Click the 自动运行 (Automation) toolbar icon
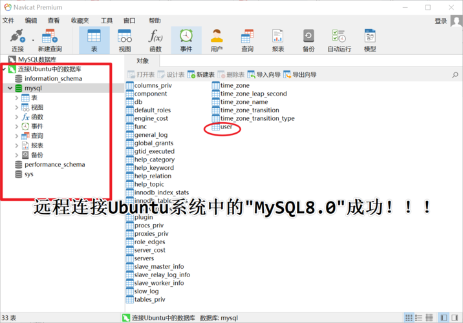 click(339, 41)
